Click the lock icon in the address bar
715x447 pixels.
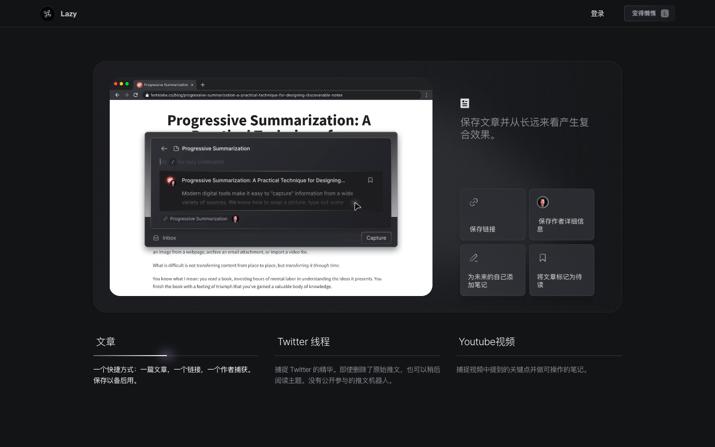147,95
